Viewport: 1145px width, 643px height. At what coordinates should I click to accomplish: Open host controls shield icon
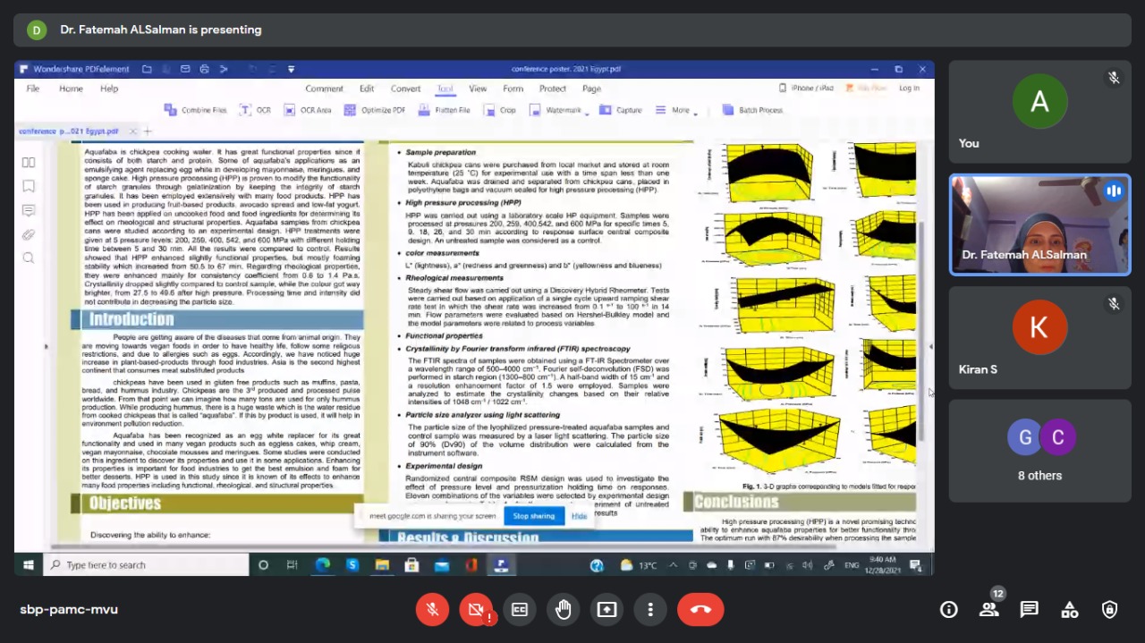pos(1110,610)
